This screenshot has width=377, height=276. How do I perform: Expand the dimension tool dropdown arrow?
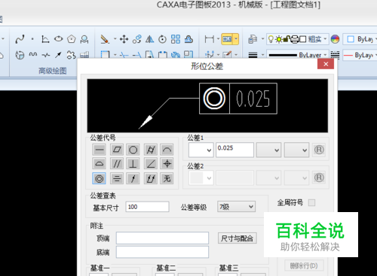pos(218,39)
